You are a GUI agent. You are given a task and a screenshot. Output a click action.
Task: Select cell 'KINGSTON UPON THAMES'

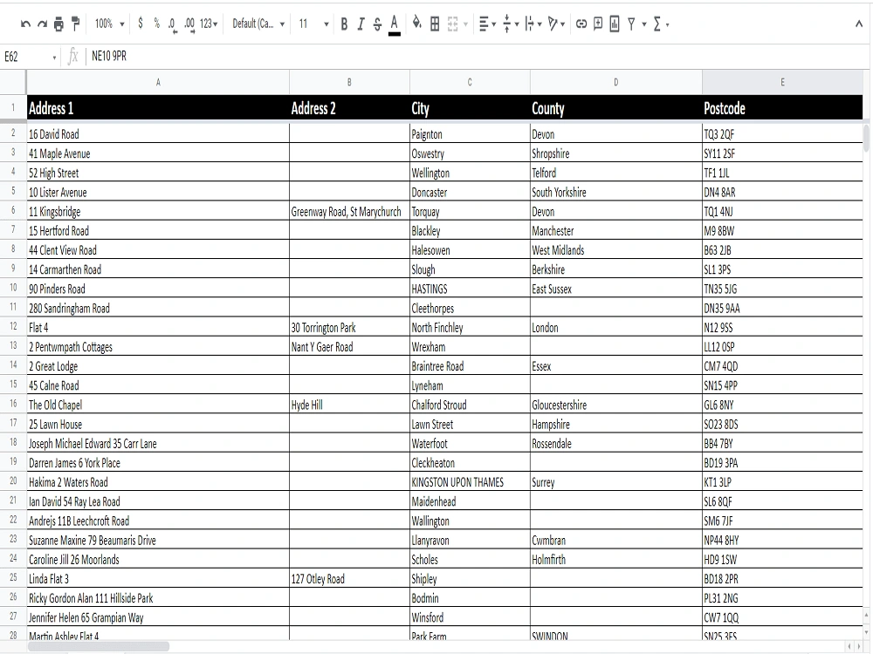(x=470, y=482)
